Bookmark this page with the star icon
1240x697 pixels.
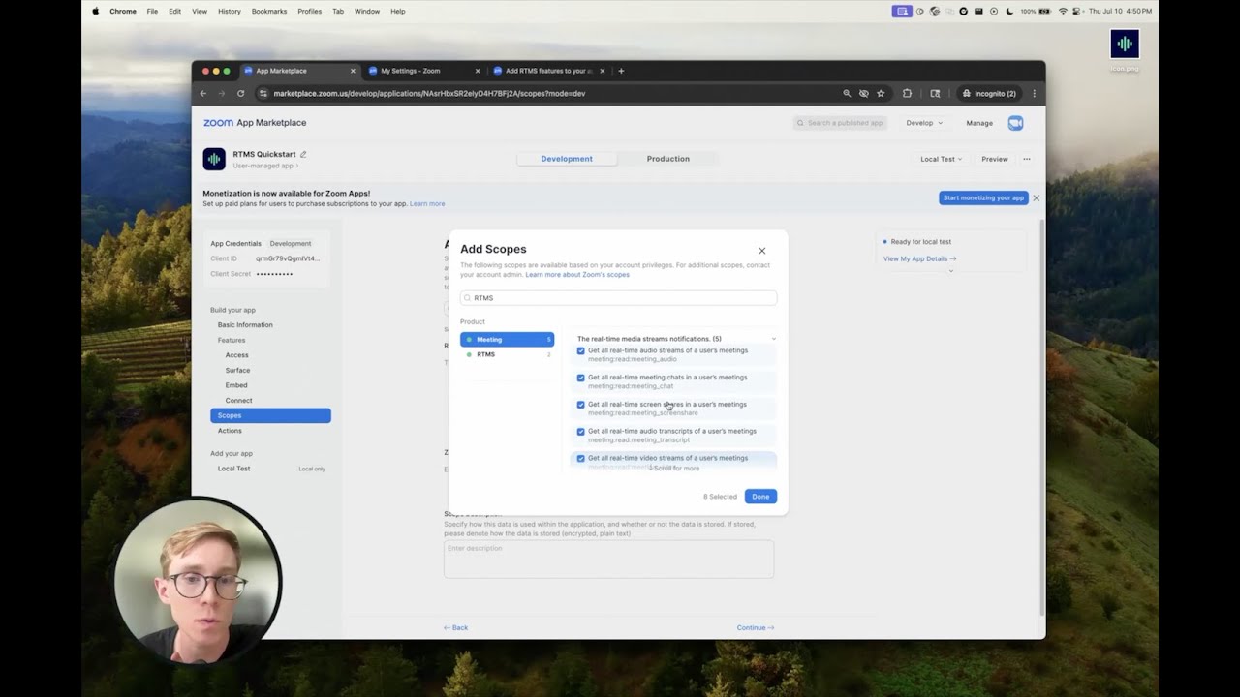pyautogui.click(x=881, y=94)
